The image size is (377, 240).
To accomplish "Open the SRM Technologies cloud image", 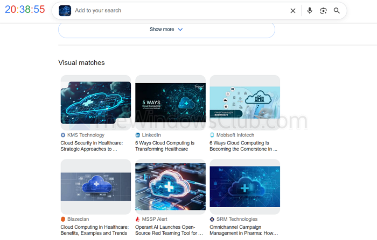I will point(245,186).
